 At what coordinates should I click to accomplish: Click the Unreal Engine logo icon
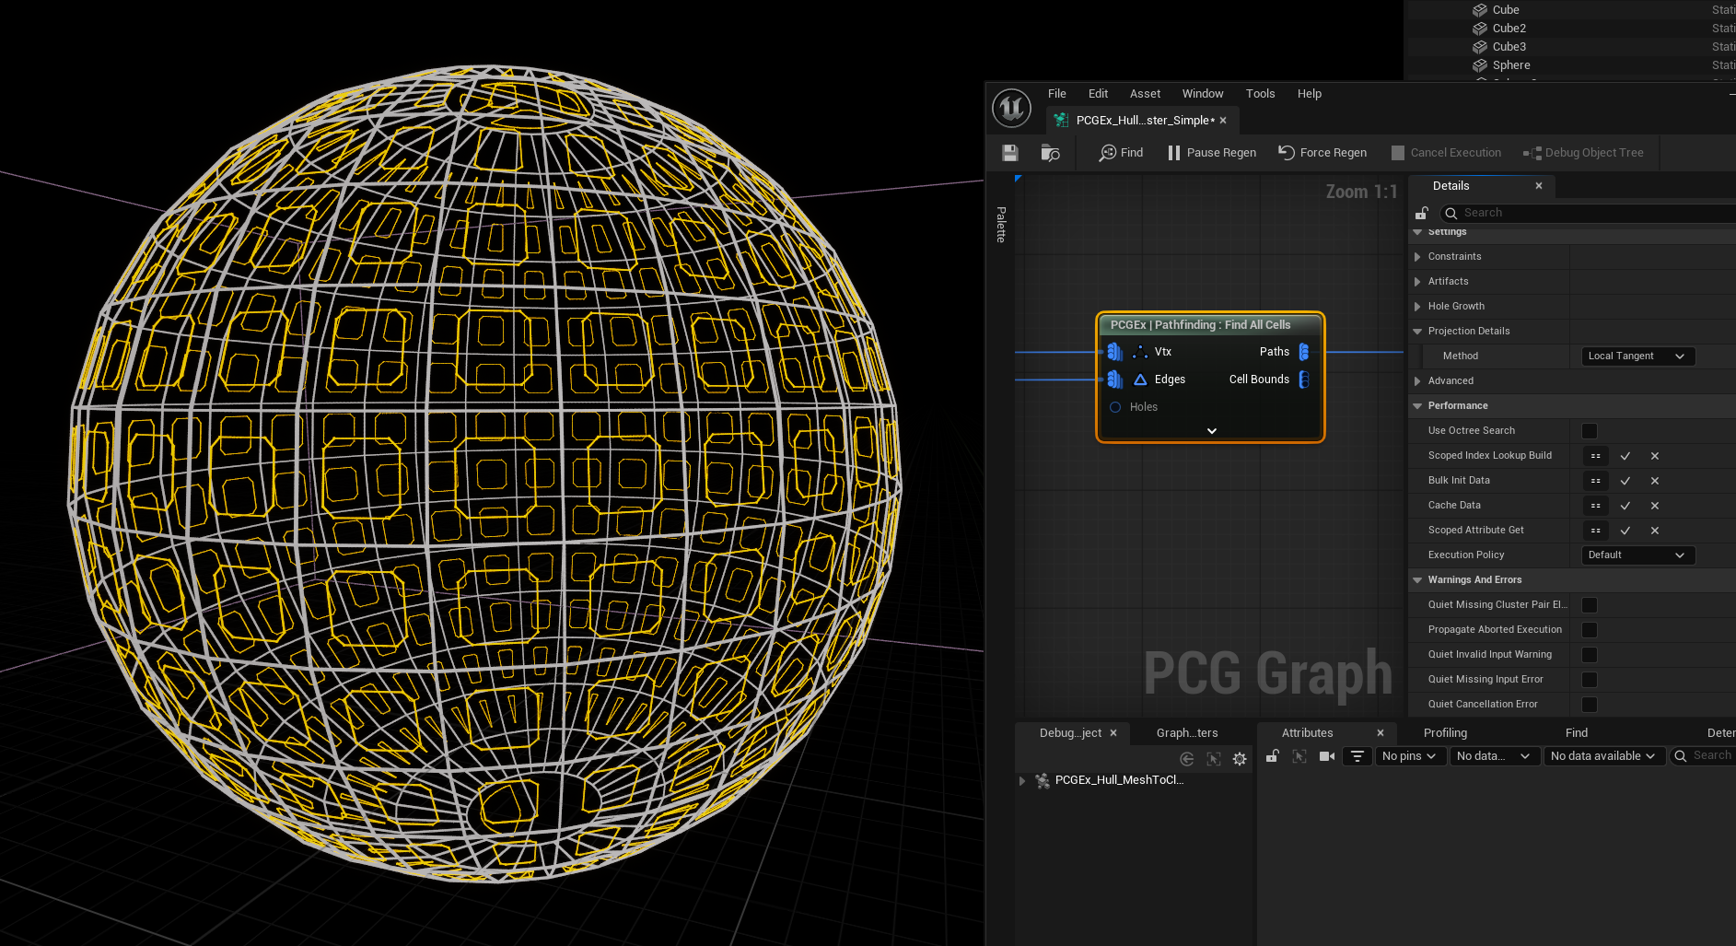[1011, 108]
